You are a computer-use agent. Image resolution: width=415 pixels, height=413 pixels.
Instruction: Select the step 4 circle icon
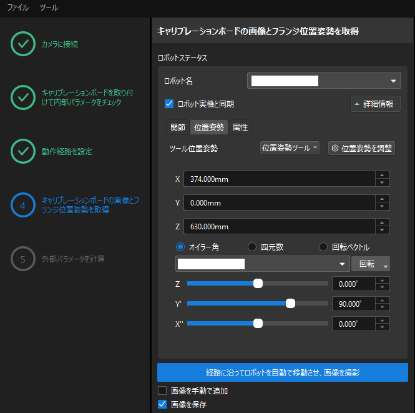pyautogui.click(x=23, y=205)
